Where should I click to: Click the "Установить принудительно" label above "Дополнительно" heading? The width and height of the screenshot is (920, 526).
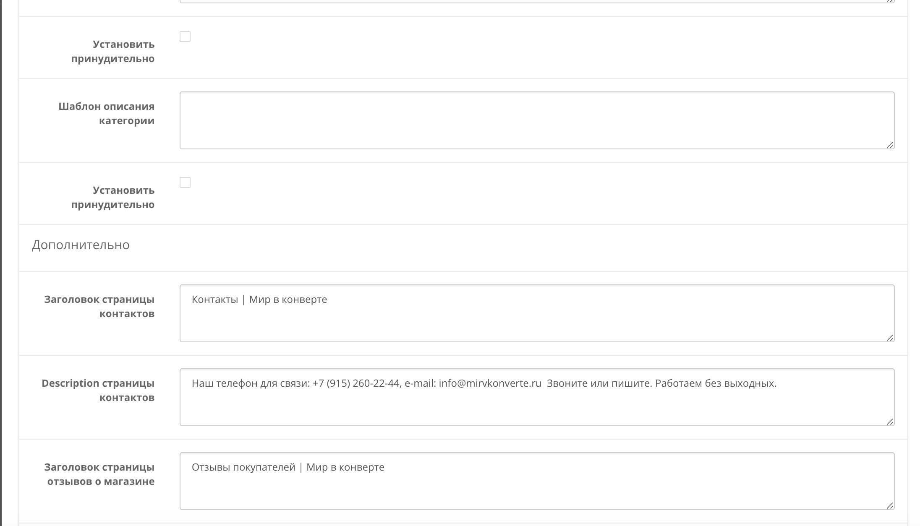coord(113,198)
